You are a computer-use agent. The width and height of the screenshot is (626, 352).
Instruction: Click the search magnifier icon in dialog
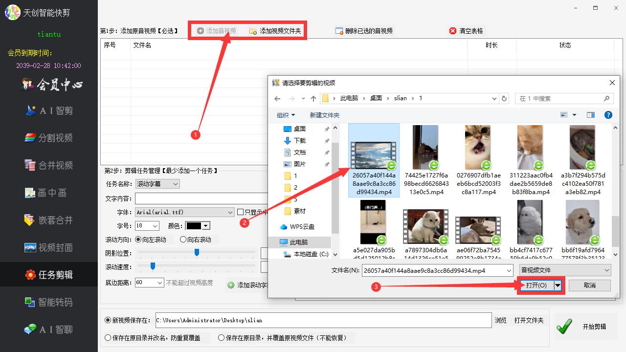click(x=606, y=98)
